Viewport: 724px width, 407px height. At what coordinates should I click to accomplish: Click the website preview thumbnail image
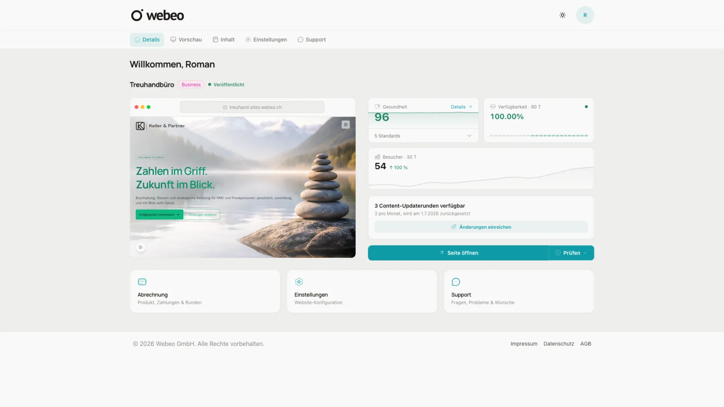[x=243, y=187]
